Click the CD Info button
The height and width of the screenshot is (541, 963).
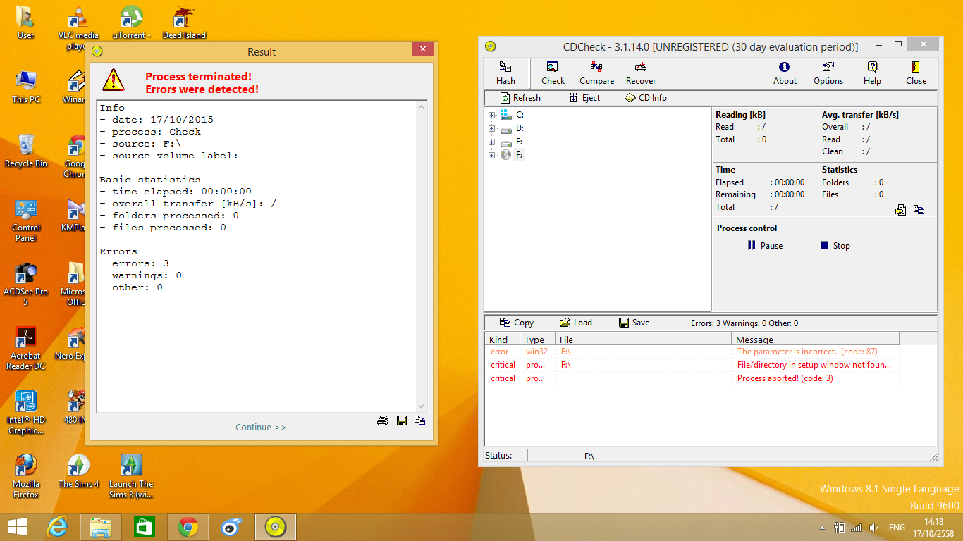click(x=646, y=98)
